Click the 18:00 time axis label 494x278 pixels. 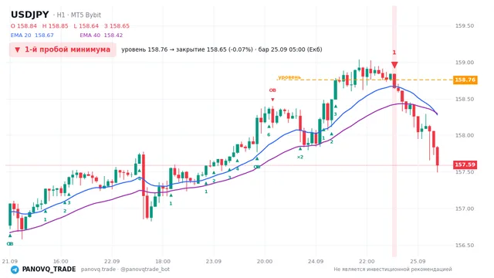pos(163,261)
